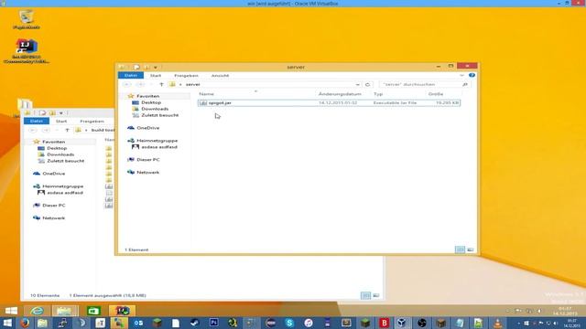Switch server window to large icons view
This screenshot has height=329, width=586.
pos(470,249)
